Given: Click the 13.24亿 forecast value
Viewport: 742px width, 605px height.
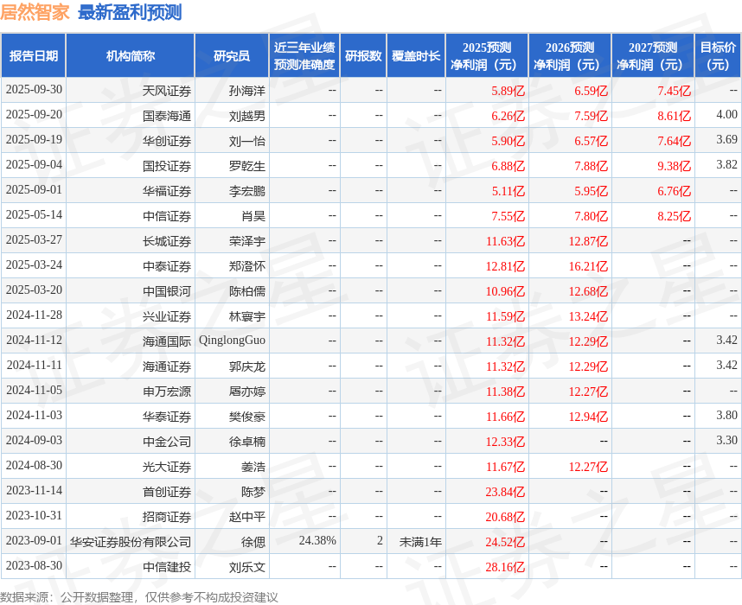Looking at the screenshot, I should coord(588,316).
